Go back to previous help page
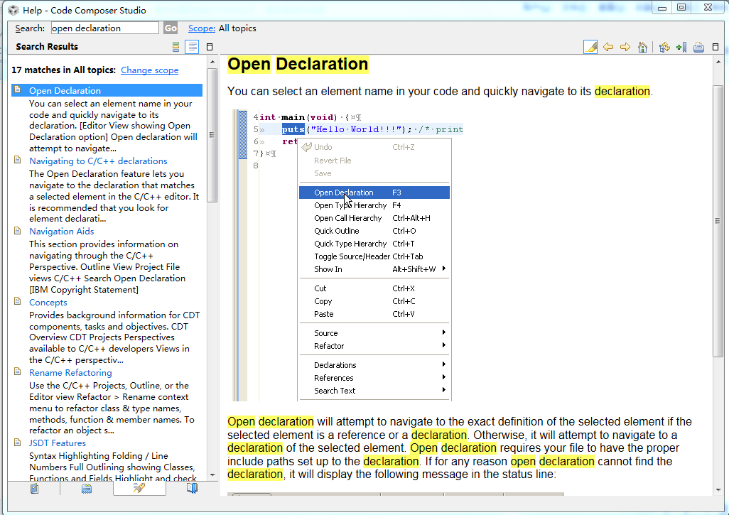Screen dimensions: 729x515 click(x=608, y=47)
